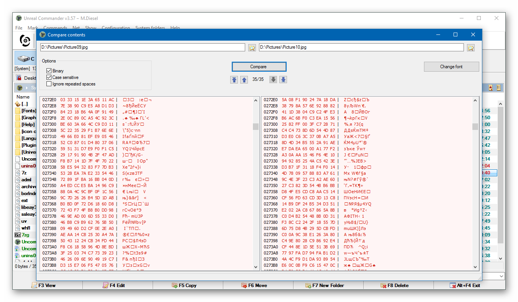Click right hex pane scrollbar thumb

(x=475, y=126)
